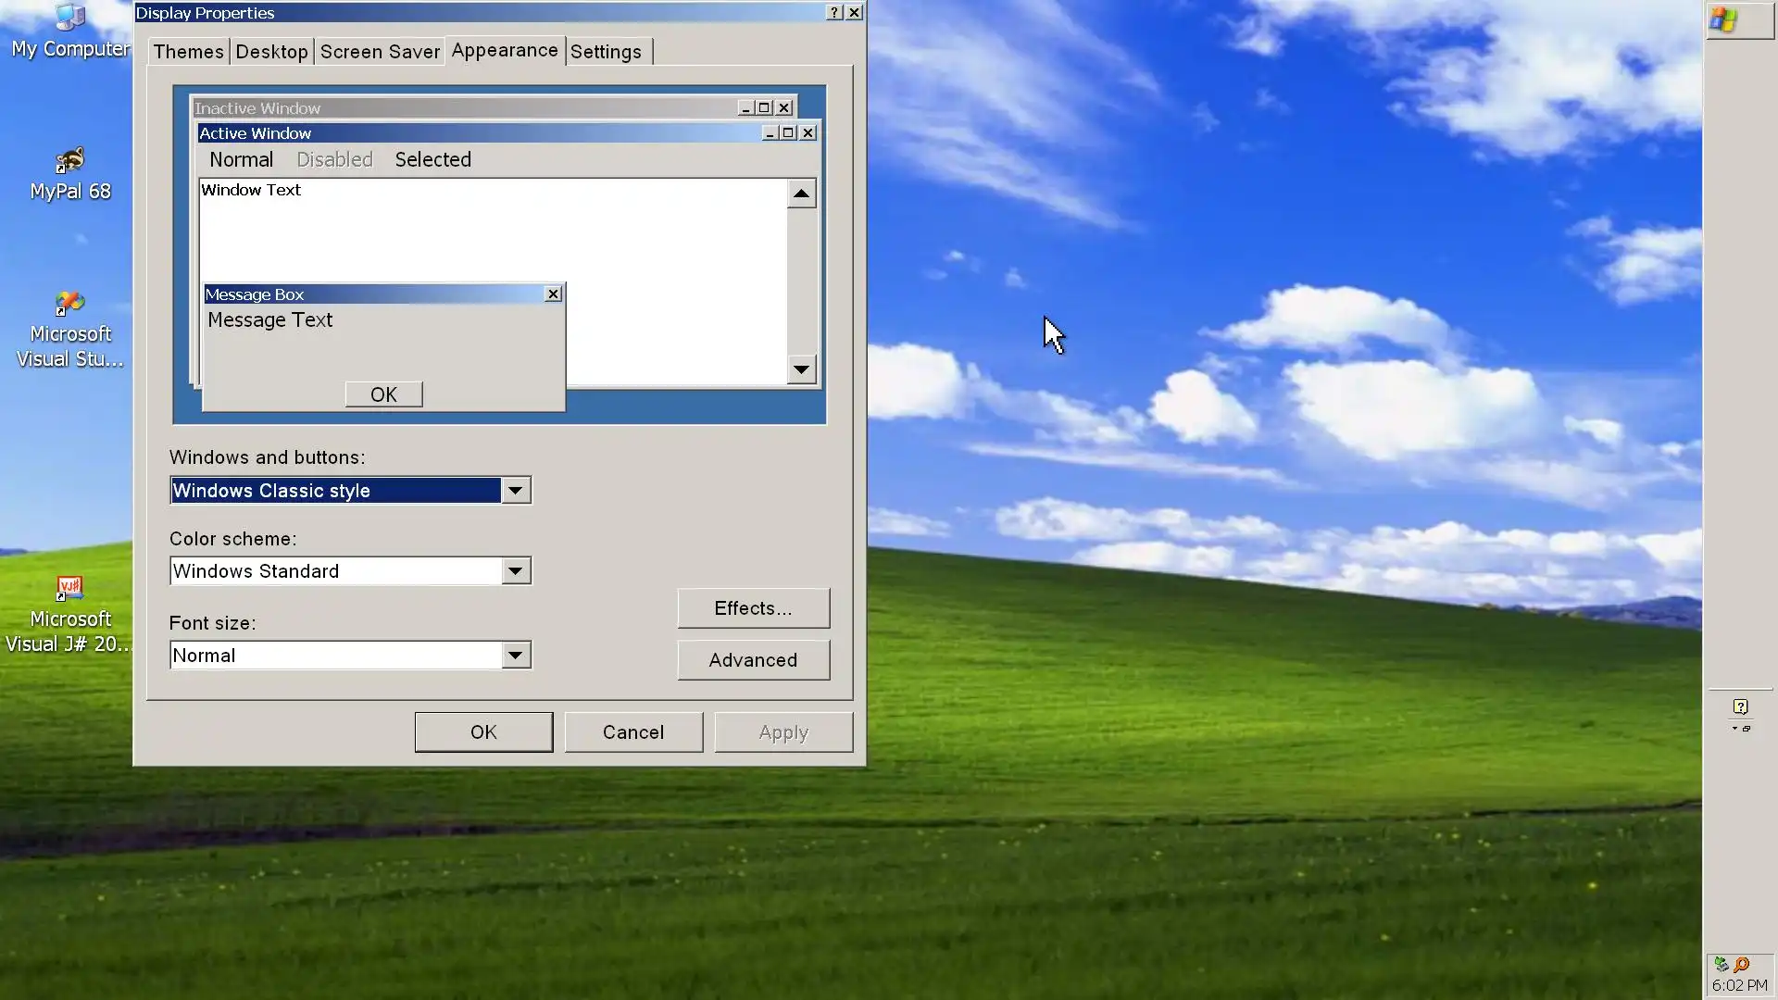This screenshot has width=1778, height=1000.
Task: Click the dialog's question-mark help button
Action: (833, 12)
